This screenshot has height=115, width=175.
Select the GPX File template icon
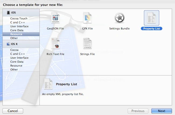(x=87, y=18)
